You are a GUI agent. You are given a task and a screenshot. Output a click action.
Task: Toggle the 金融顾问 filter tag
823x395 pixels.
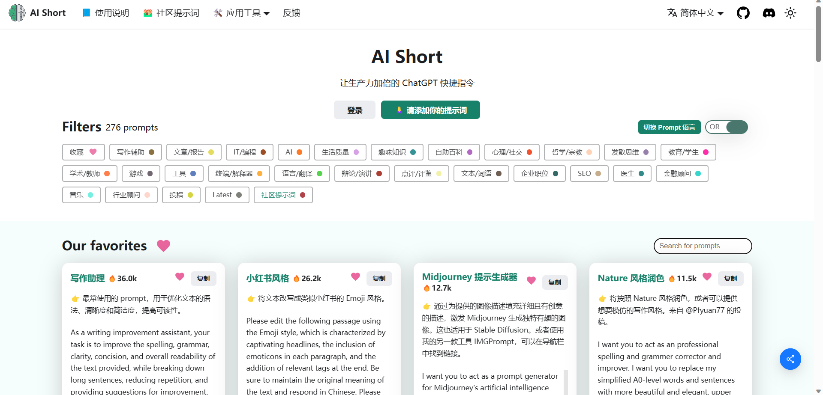tap(682, 174)
